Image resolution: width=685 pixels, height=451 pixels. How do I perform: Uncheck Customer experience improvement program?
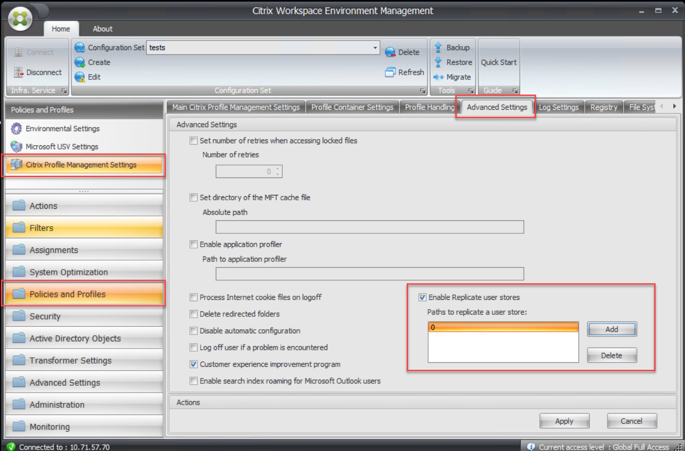194,364
